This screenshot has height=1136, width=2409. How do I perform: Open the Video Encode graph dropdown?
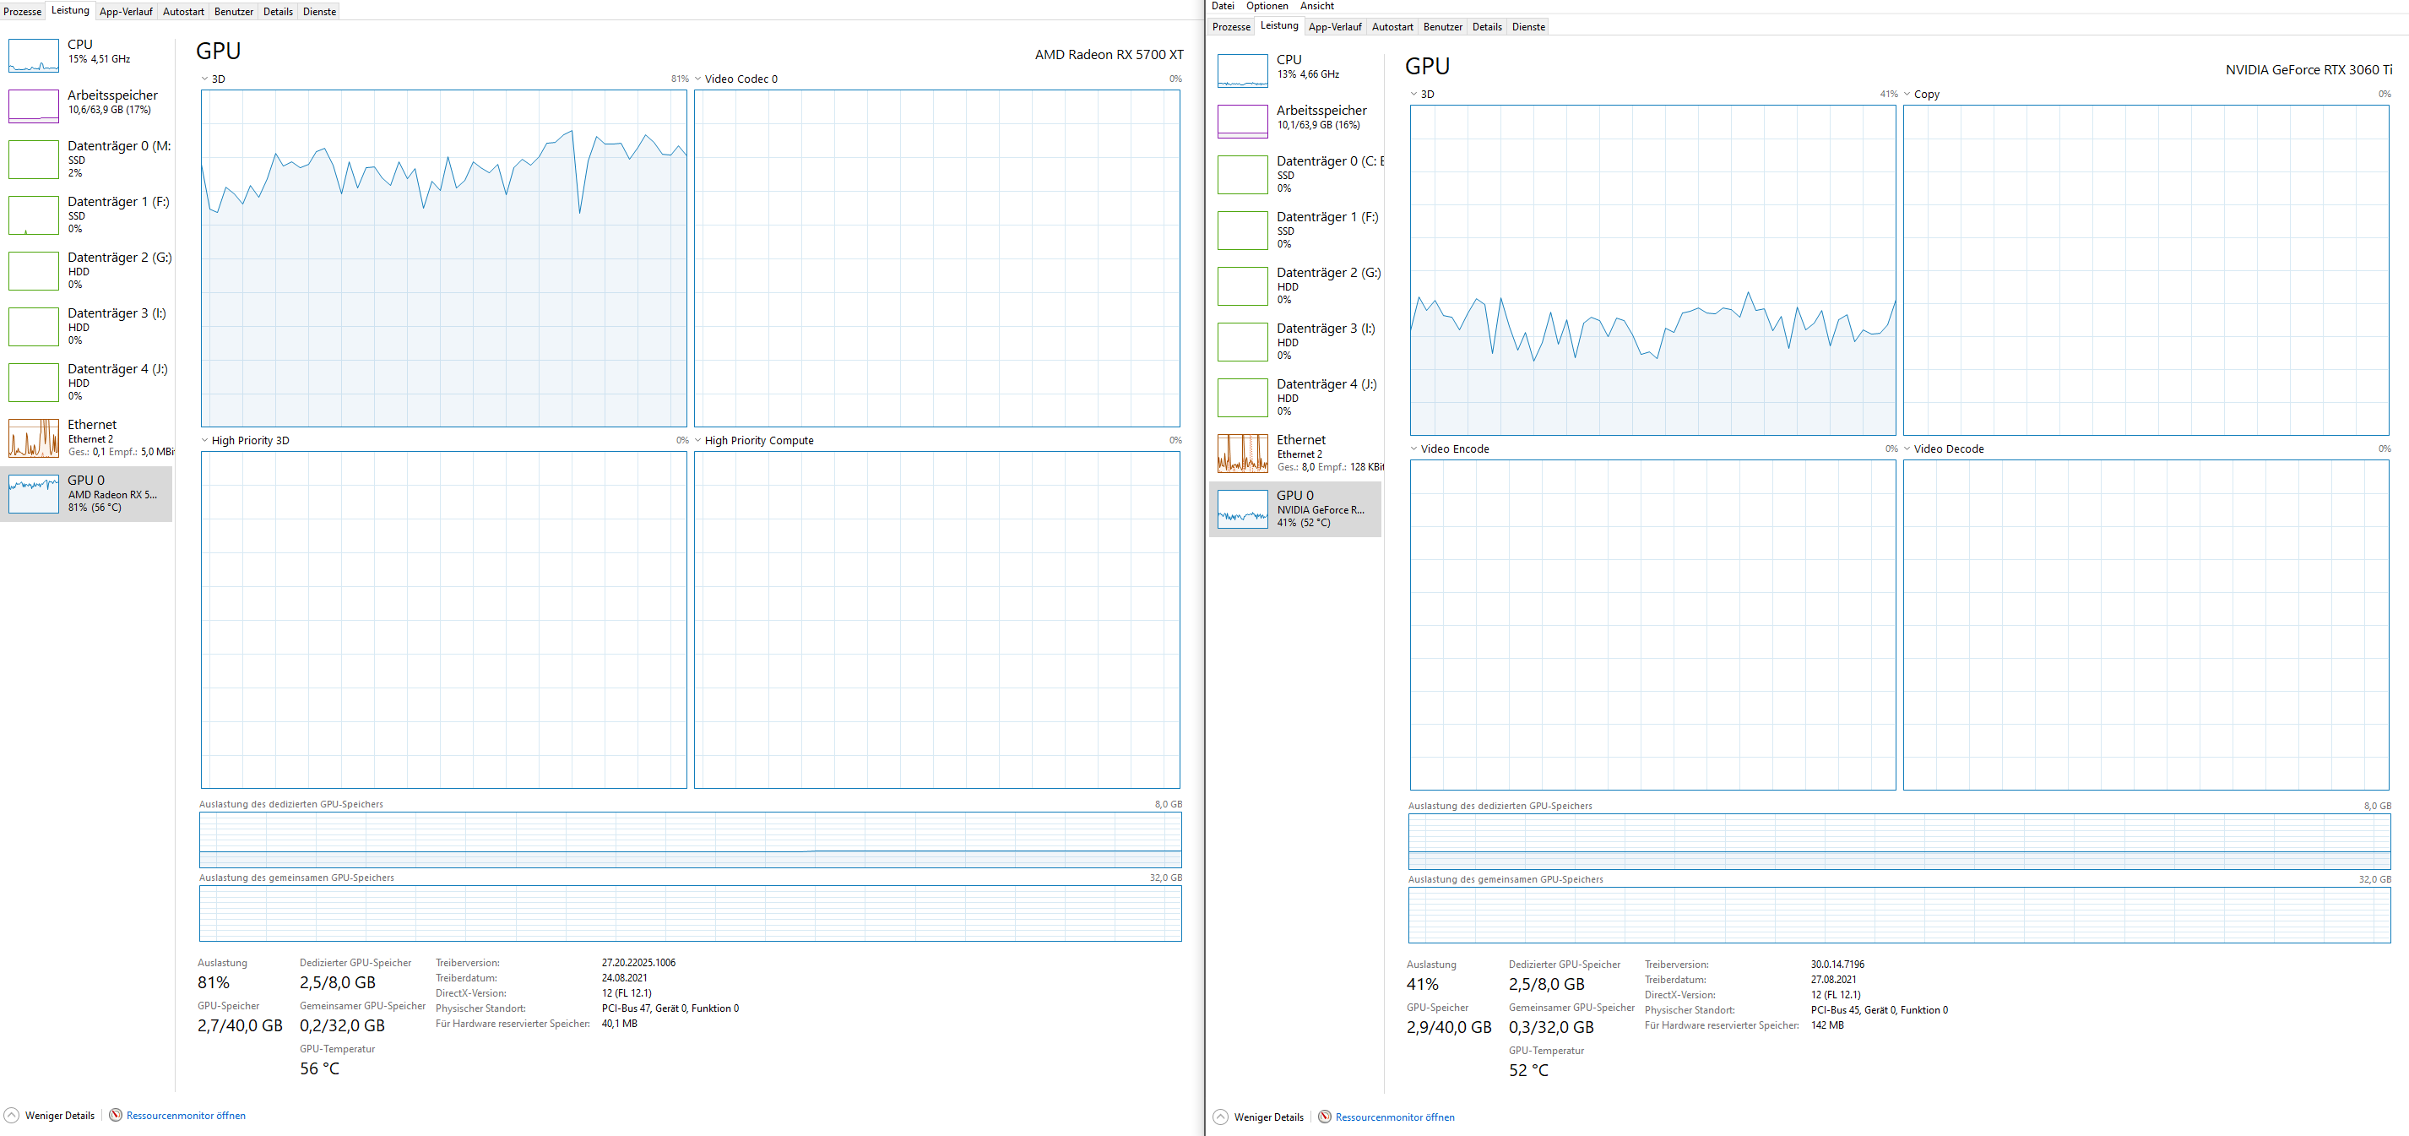[1414, 449]
